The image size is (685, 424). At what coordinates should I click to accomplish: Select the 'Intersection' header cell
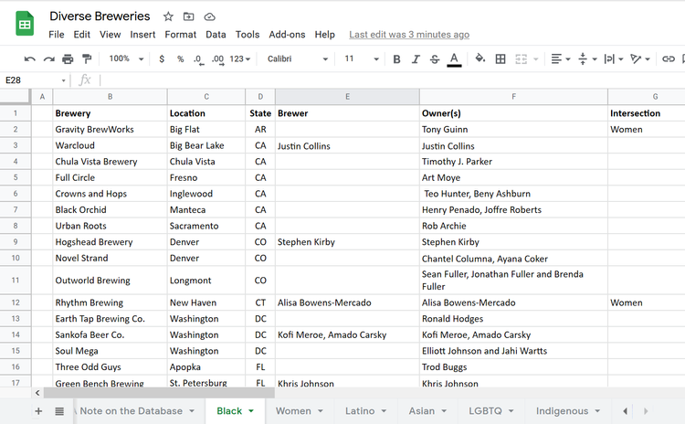(x=647, y=113)
